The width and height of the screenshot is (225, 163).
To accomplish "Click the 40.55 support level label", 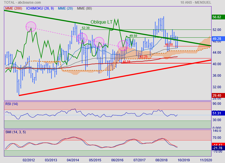I will coord(127,62).
